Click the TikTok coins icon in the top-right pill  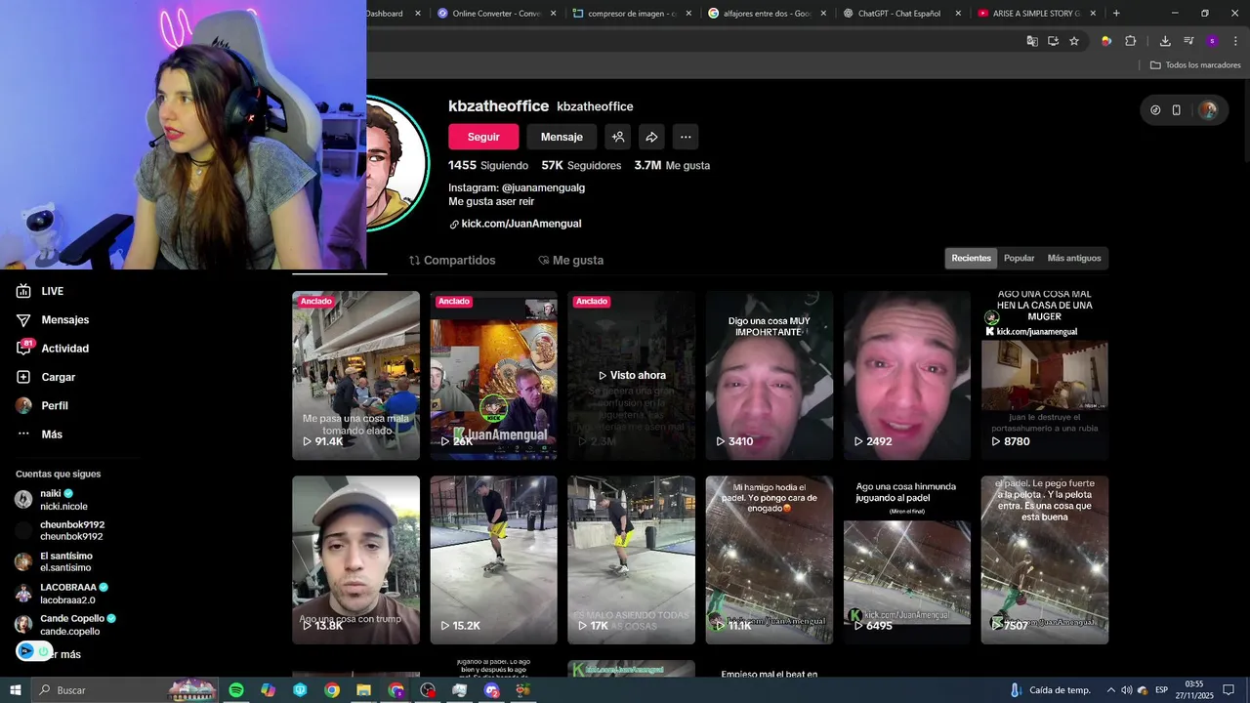click(1155, 110)
